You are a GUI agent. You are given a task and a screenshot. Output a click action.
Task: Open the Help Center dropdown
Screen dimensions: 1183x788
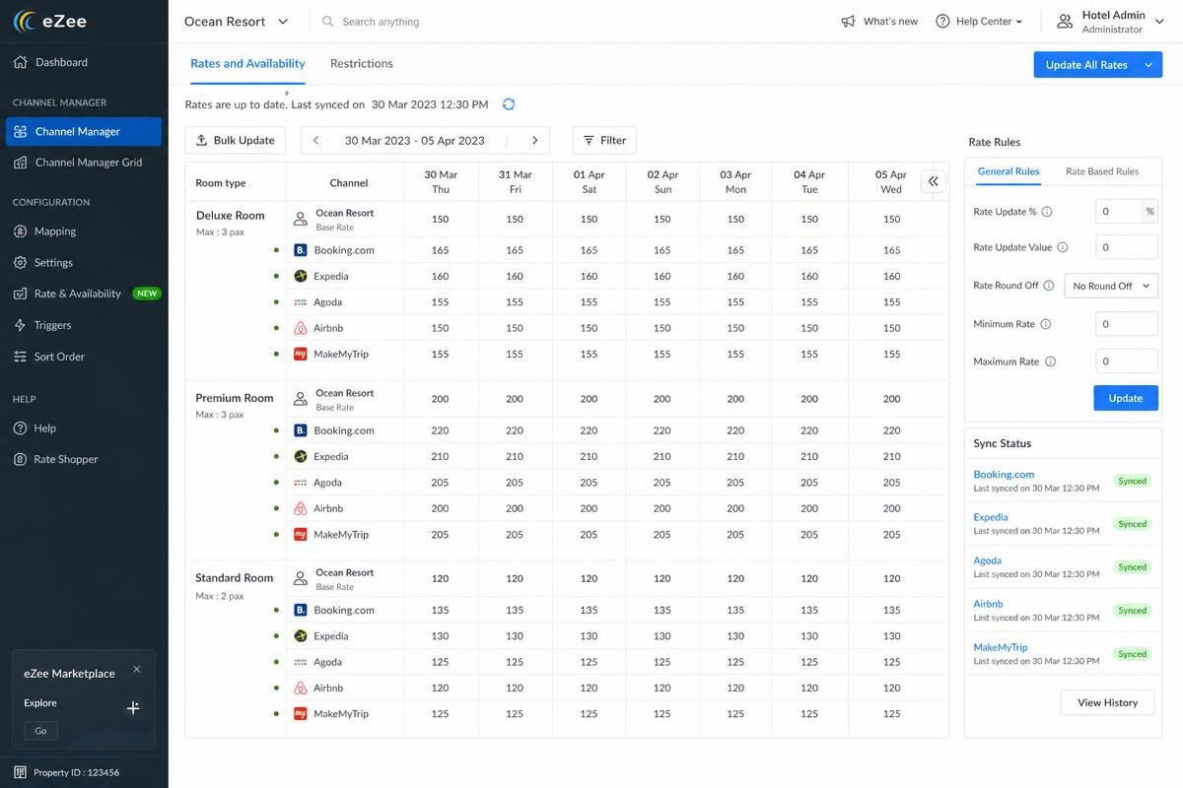pos(979,22)
